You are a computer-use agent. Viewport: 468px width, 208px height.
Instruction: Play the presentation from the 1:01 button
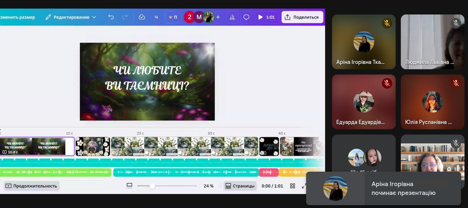(x=266, y=17)
